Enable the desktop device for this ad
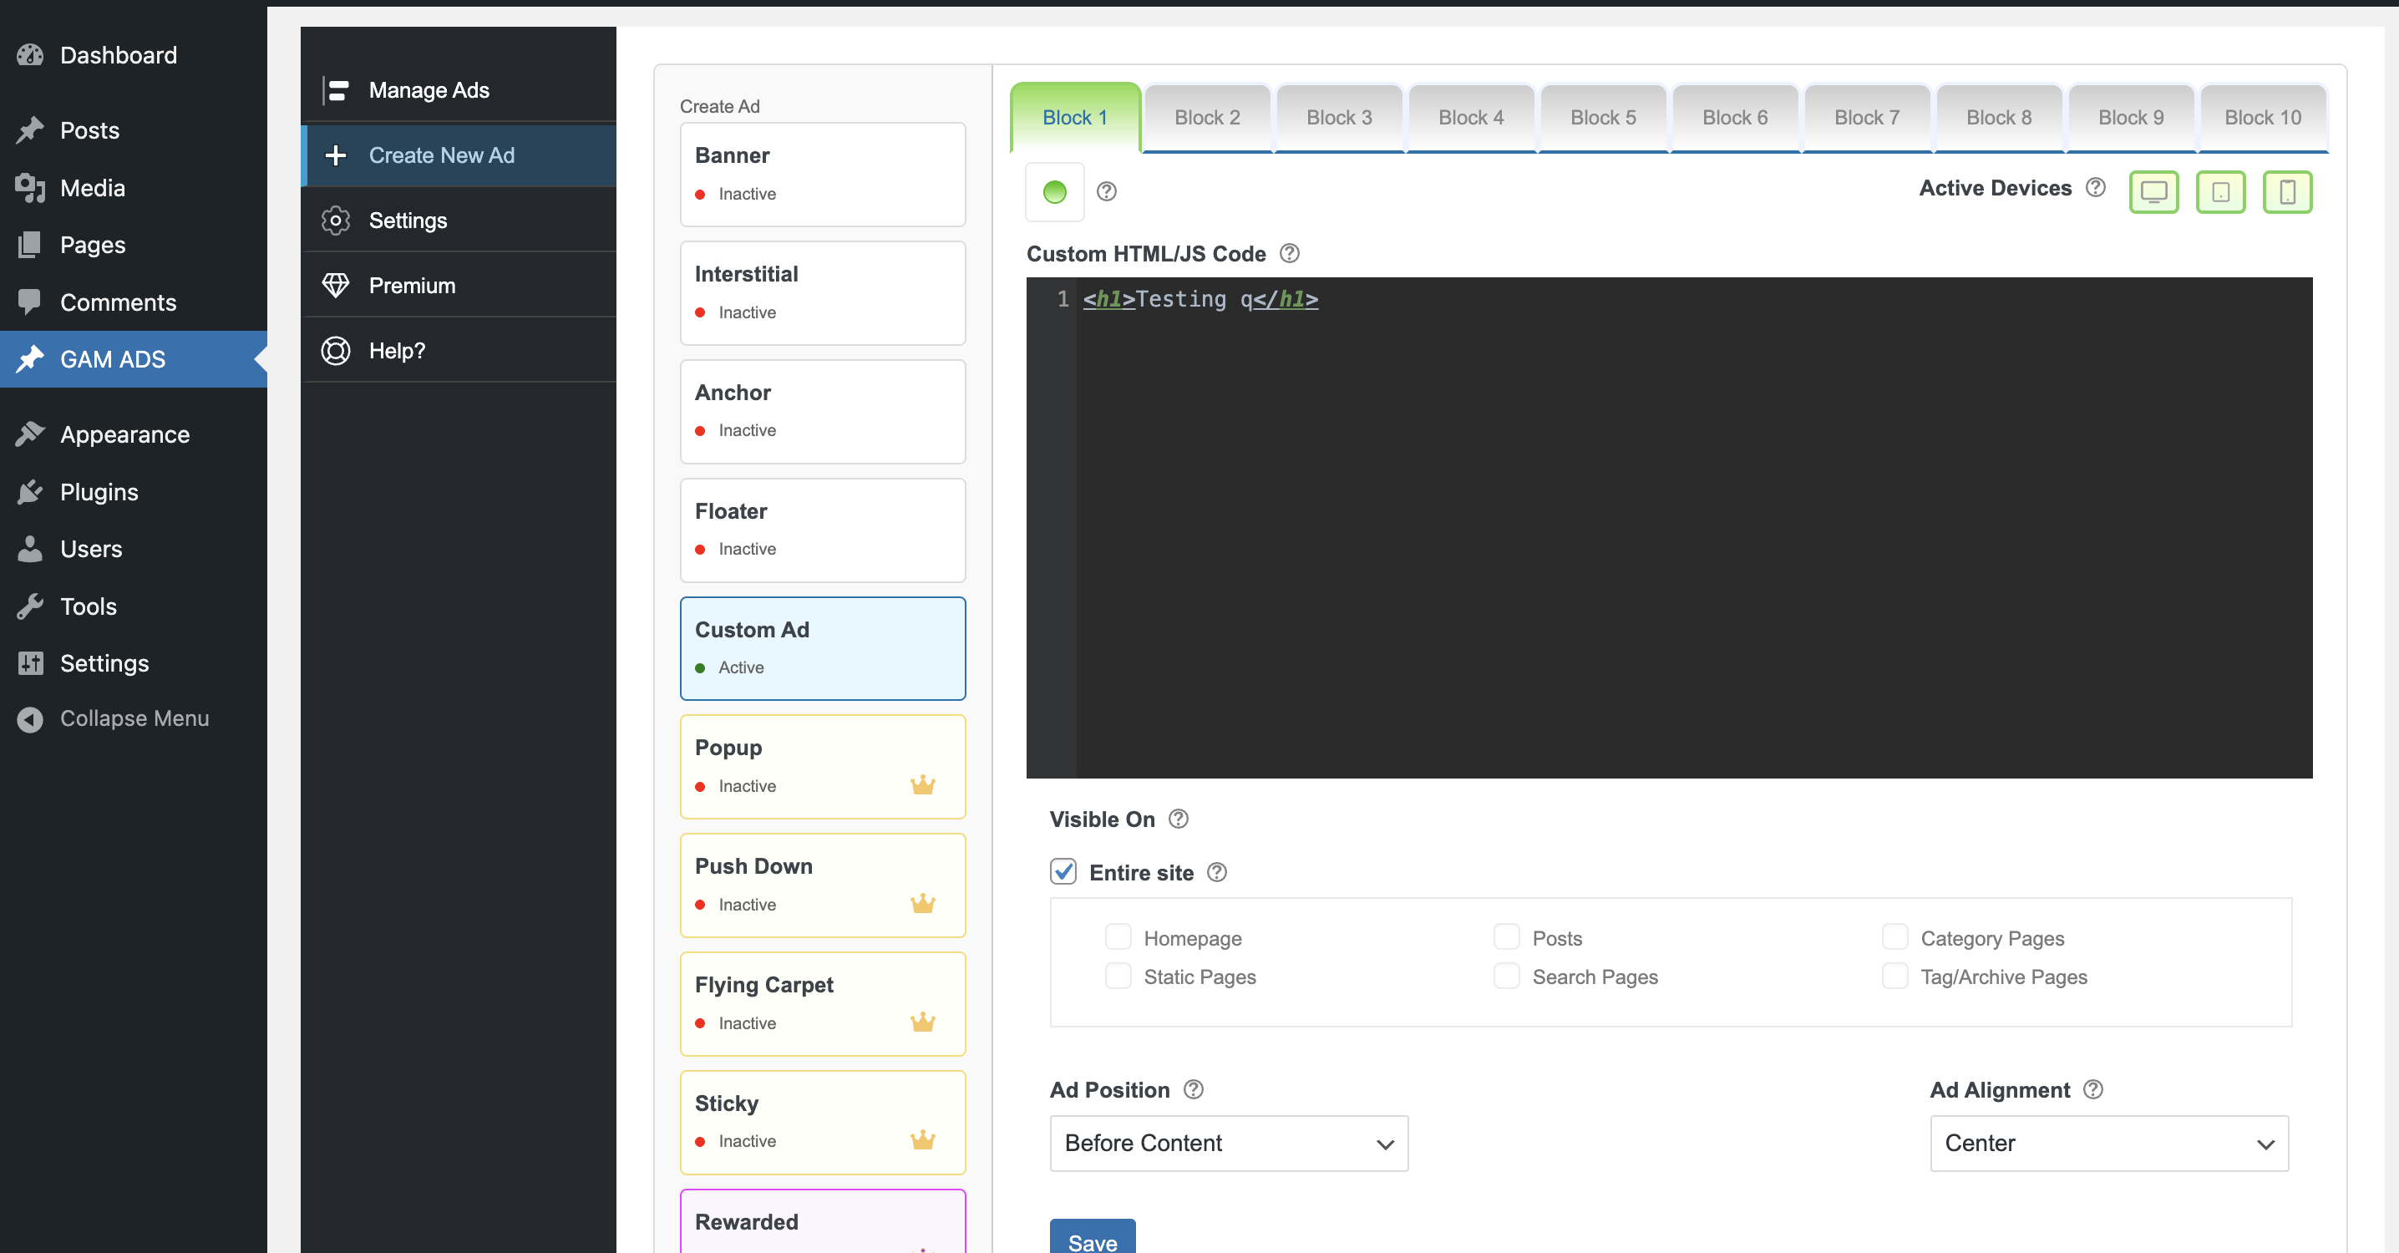The width and height of the screenshot is (2399, 1253). (x=2154, y=192)
